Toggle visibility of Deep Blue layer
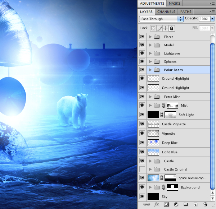 click(x=142, y=143)
